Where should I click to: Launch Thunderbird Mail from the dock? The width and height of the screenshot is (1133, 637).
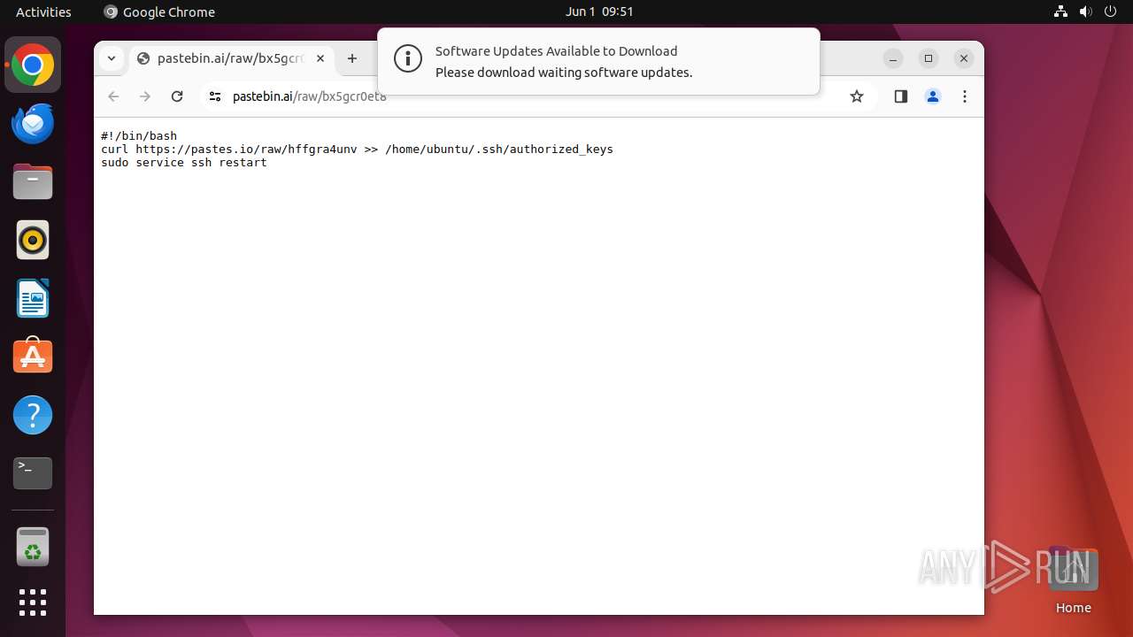33,124
